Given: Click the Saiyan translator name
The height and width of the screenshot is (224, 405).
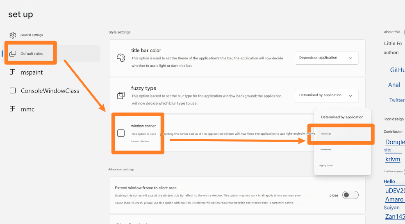Looking at the screenshot, I should pos(391,208).
